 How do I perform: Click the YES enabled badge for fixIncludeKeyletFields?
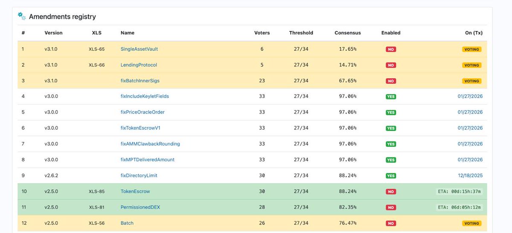(x=391, y=97)
